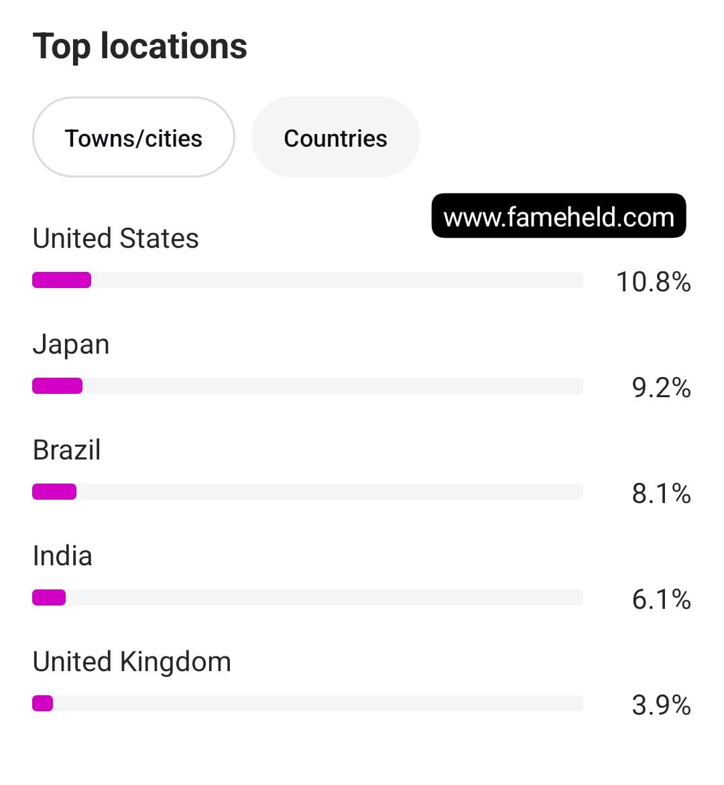Click the Japan magenta bar
Viewport: 724px width, 785px height.
57,386
